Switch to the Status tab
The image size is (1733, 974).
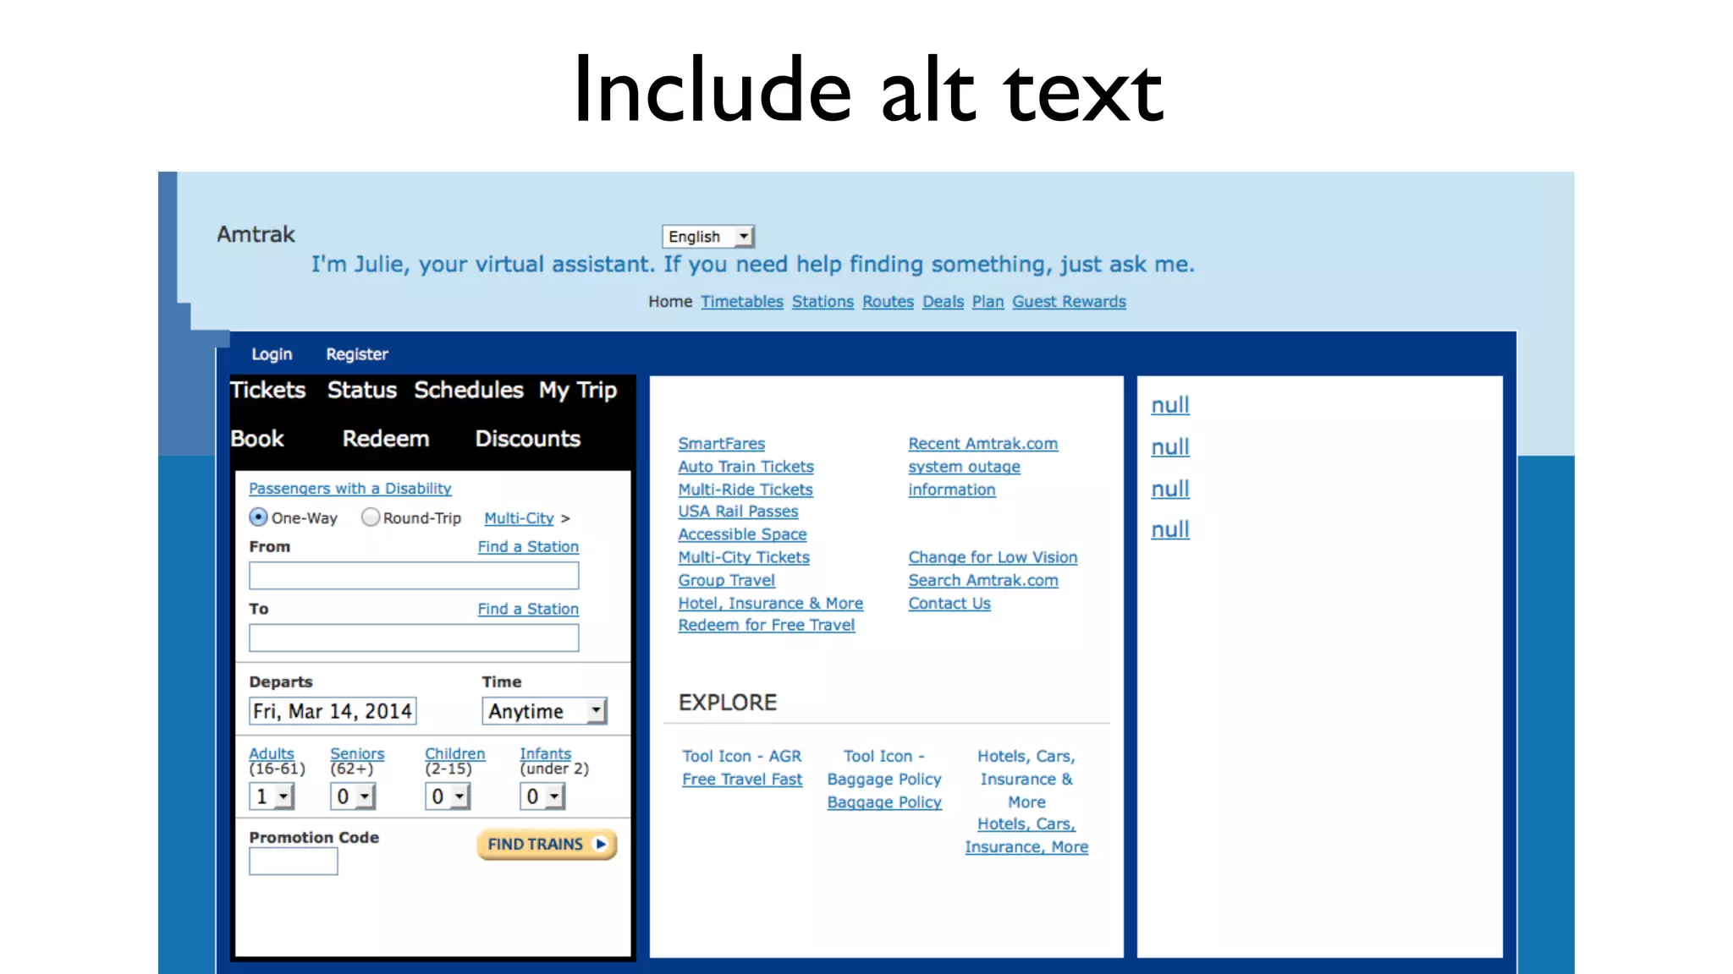click(x=362, y=390)
